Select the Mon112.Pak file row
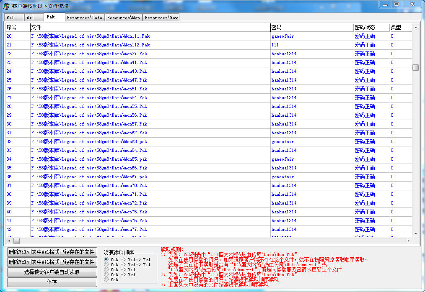This screenshot has height=292, width=425. coord(209,45)
